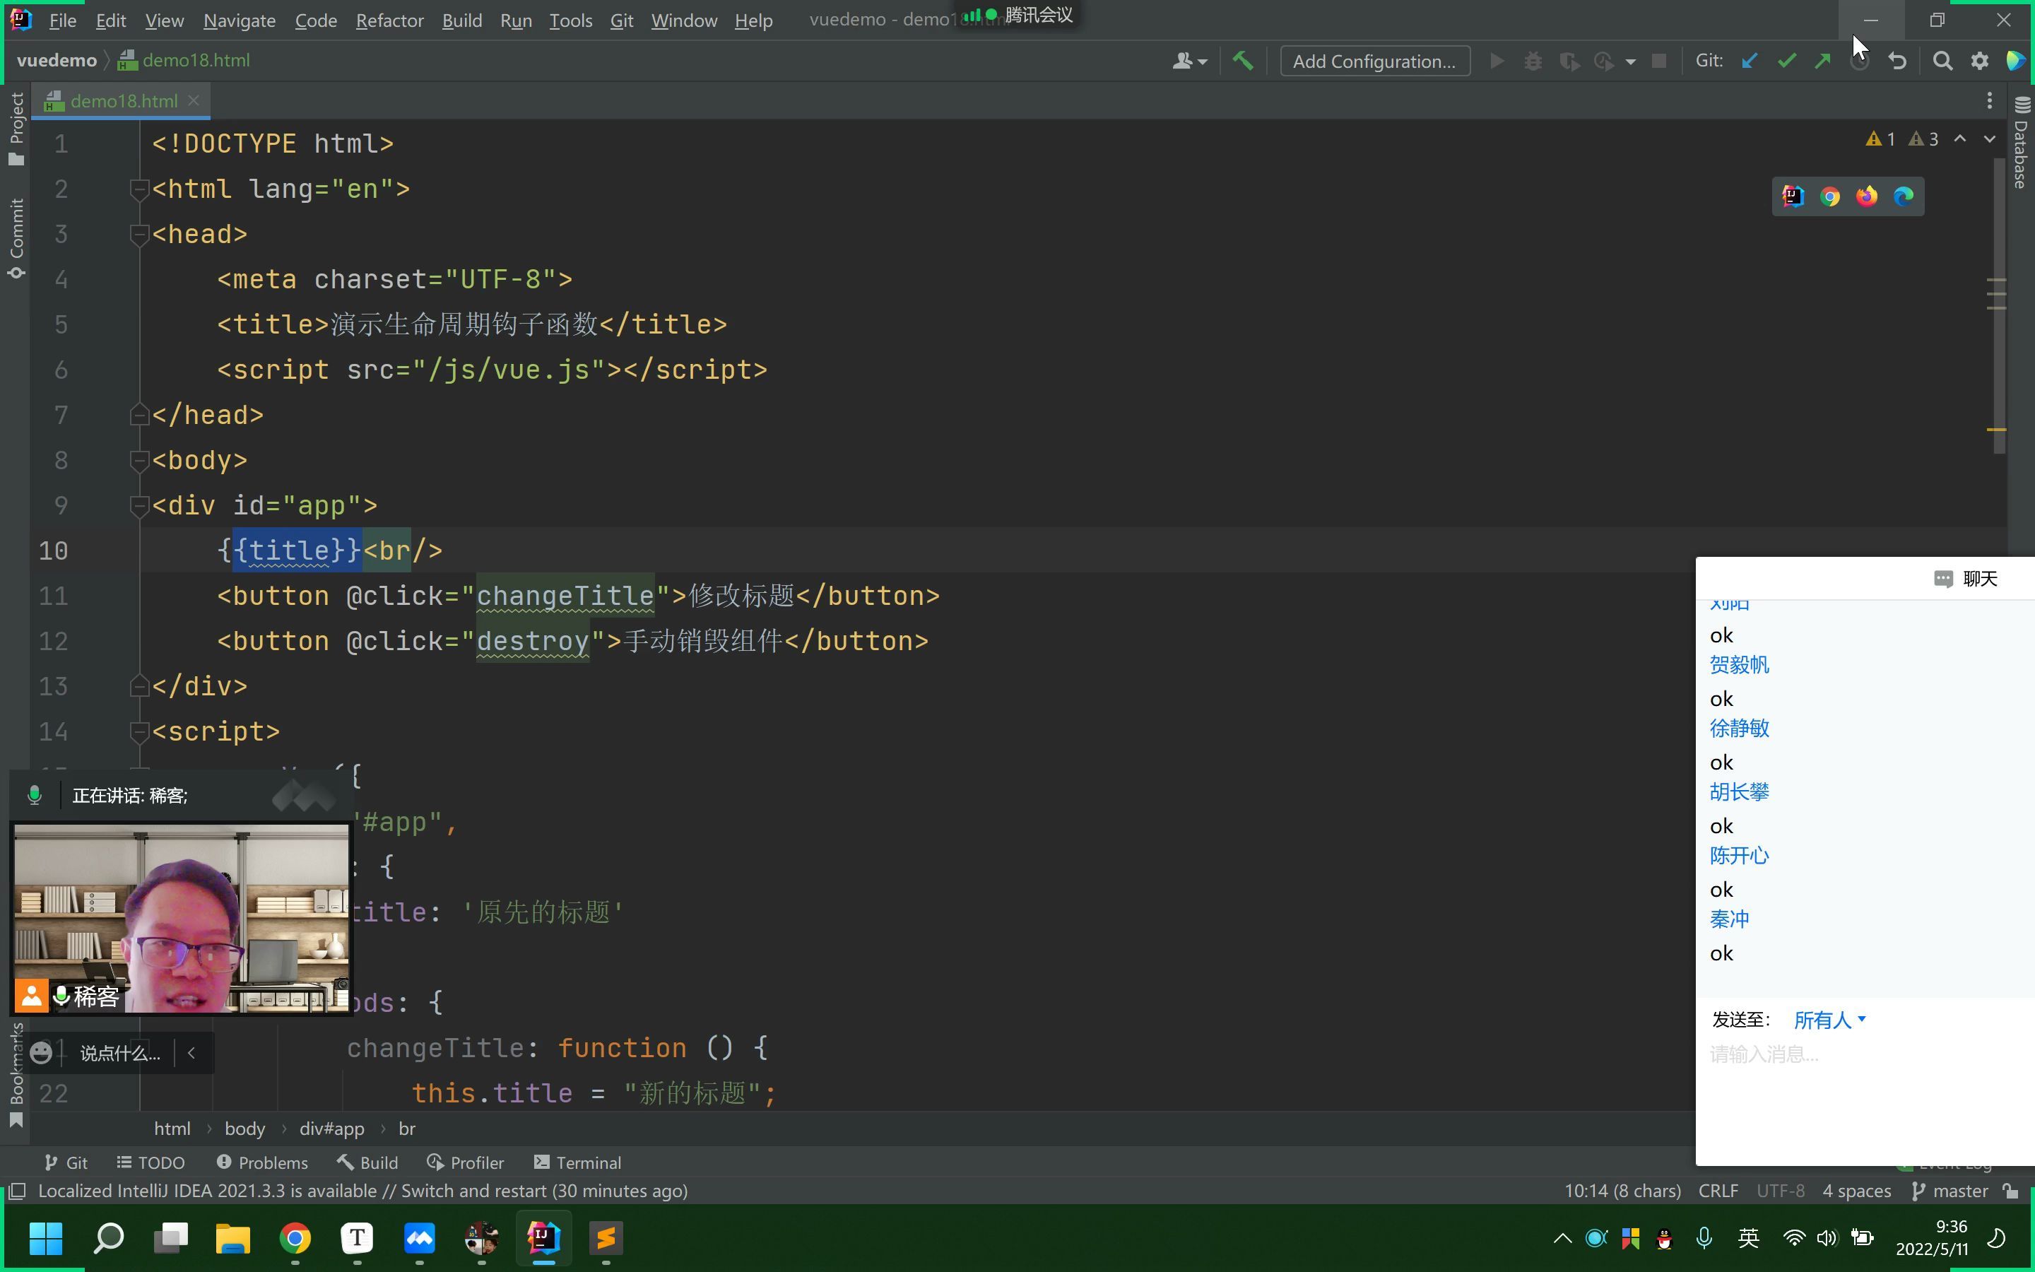Click the Debug bug icon
Screen dimensions: 2035x1272
[x=1533, y=61]
